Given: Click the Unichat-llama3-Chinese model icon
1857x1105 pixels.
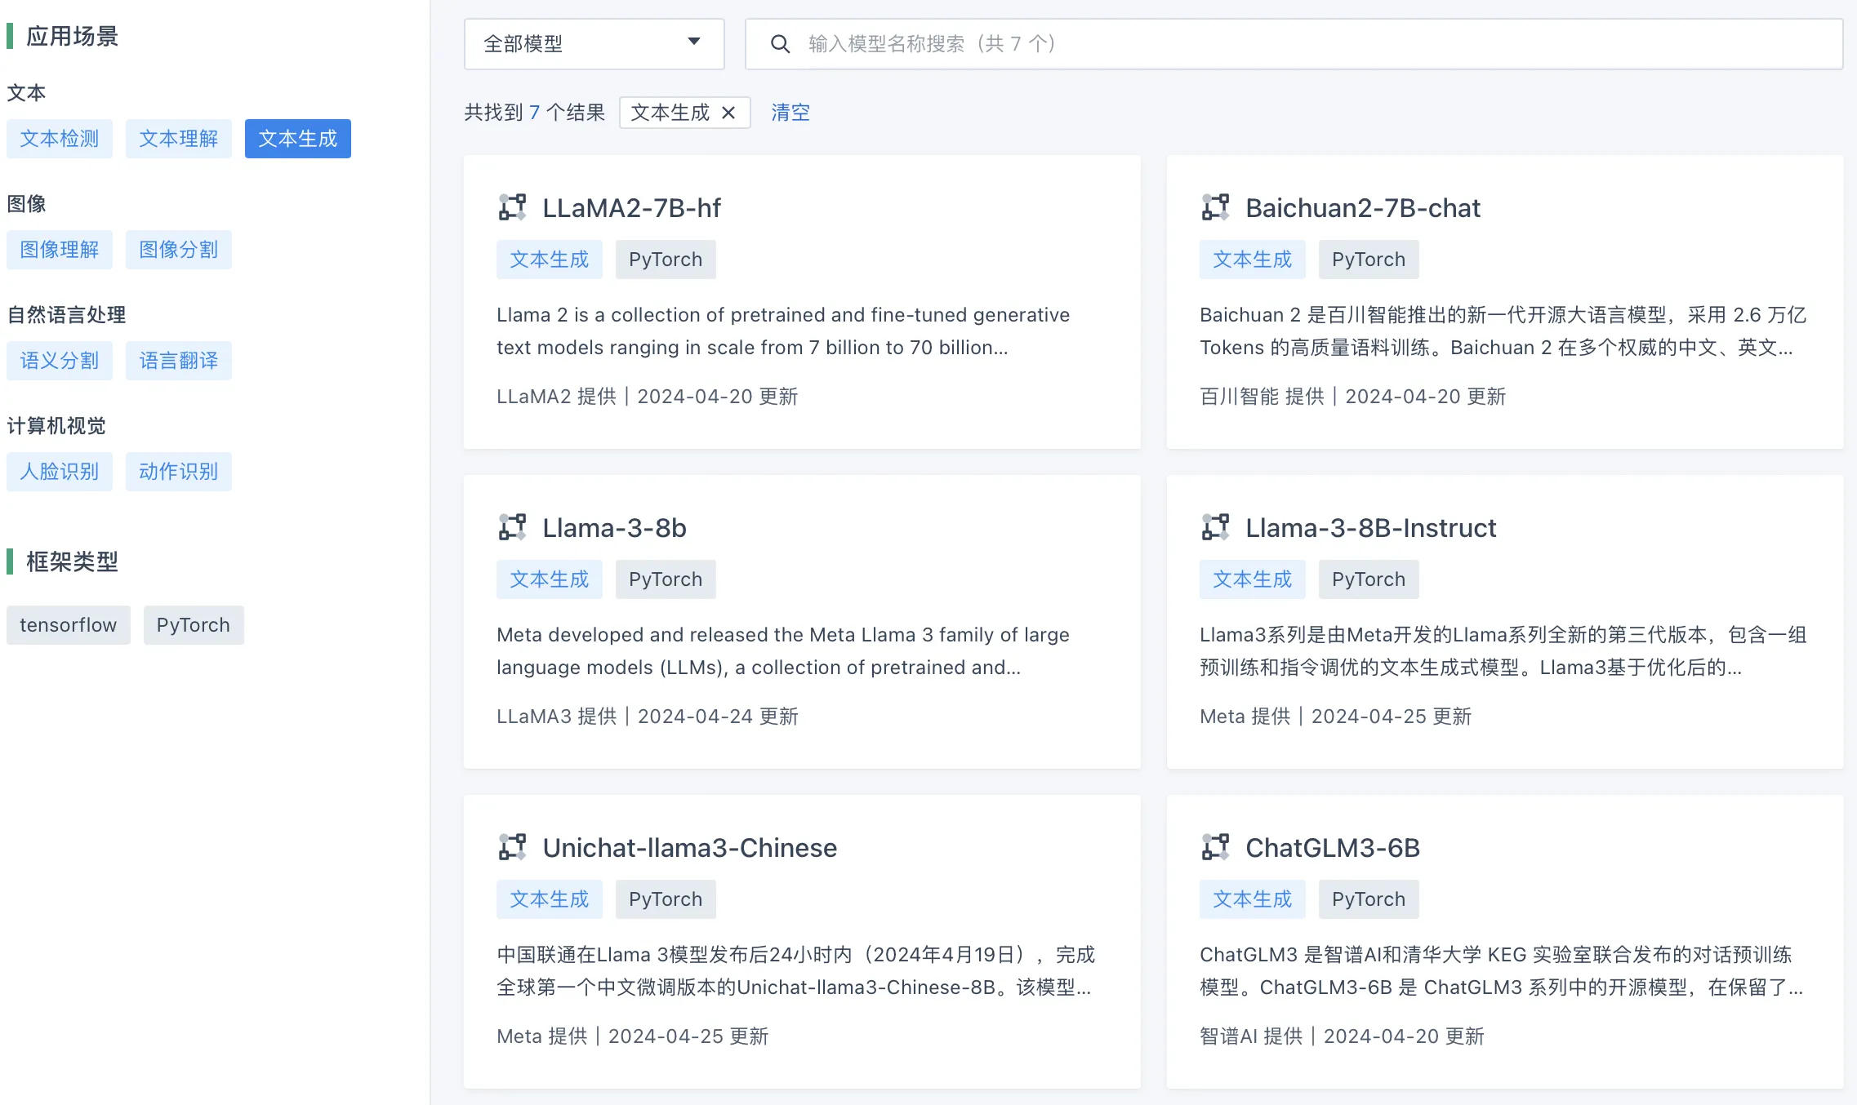Looking at the screenshot, I should 513,847.
